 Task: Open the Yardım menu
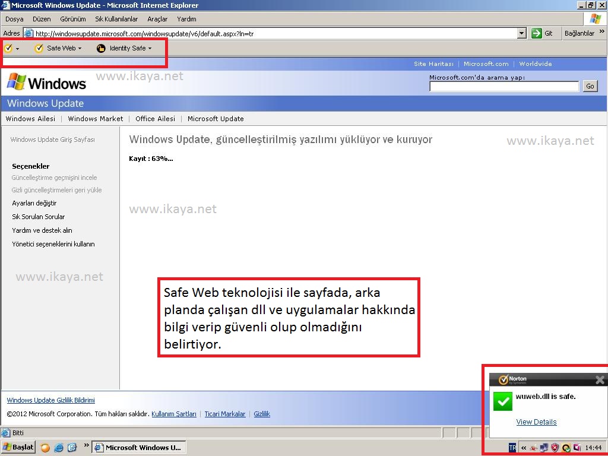coord(186,19)
